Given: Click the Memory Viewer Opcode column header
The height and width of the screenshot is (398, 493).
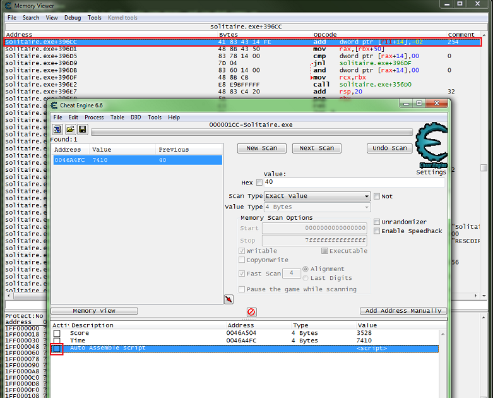Looking at the screenshot, I should (325, 35).
